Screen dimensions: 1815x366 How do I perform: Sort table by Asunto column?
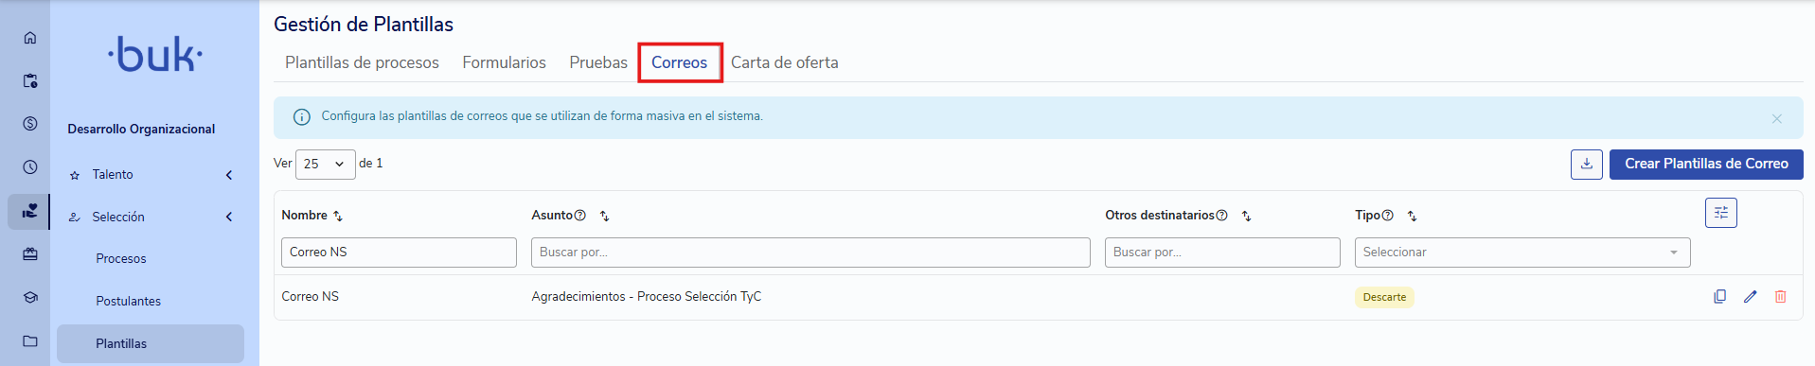605,217
